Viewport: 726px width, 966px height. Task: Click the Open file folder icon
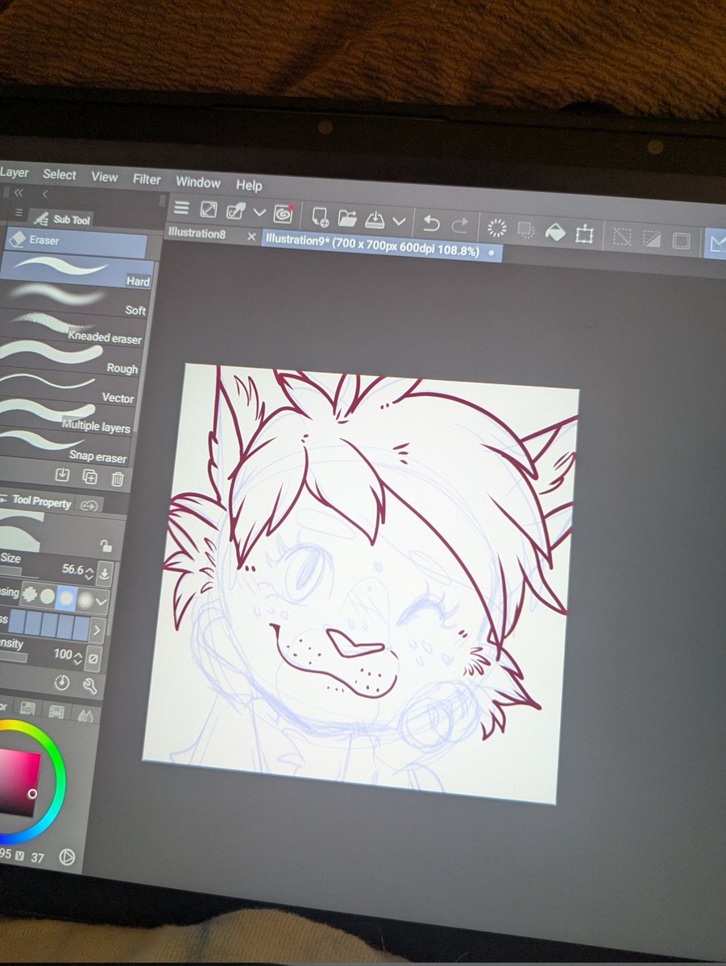click(347, 217)
